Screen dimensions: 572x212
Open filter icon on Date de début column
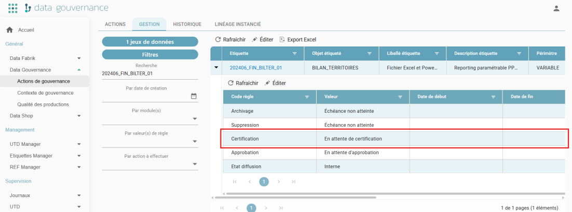point(493,97)
